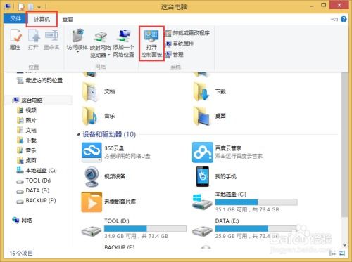Select the 迅雷影音片库 icon

click(92, 202)
